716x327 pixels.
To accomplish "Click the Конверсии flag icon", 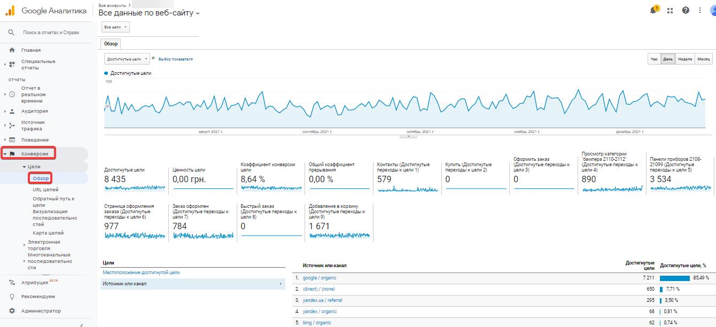I will tap(12, 154).
